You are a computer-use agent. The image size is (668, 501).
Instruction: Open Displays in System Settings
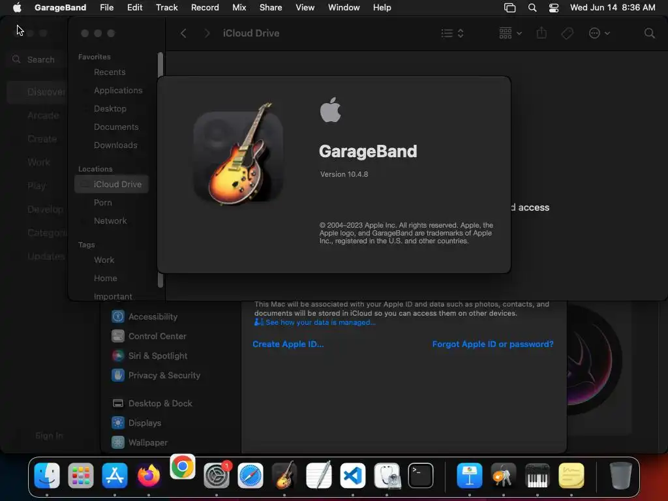136,423
